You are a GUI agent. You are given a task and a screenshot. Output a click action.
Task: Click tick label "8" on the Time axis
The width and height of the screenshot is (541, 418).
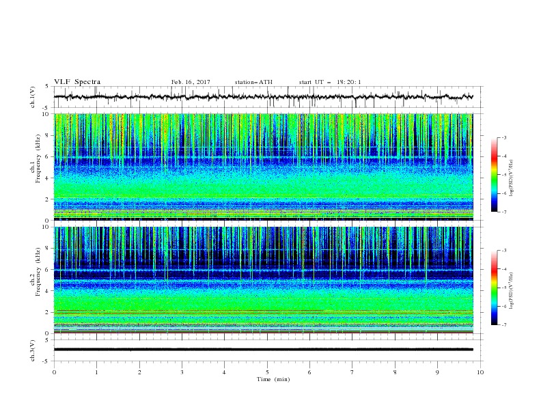pyautogui.click(x=395, y=372)
